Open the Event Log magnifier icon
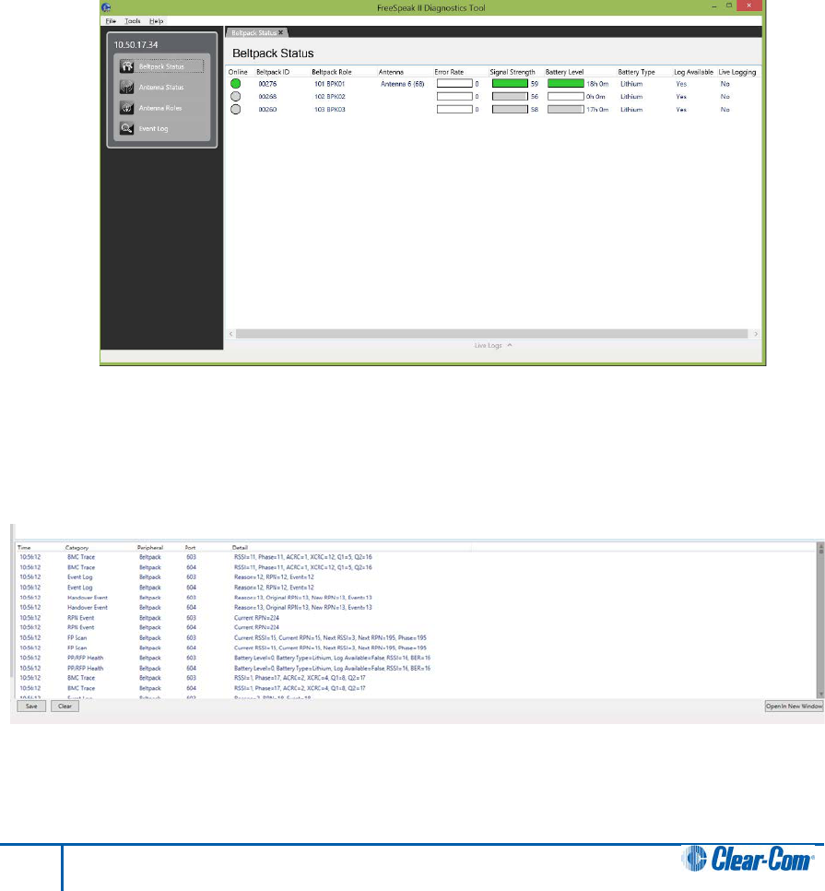 tap(126, 128)
